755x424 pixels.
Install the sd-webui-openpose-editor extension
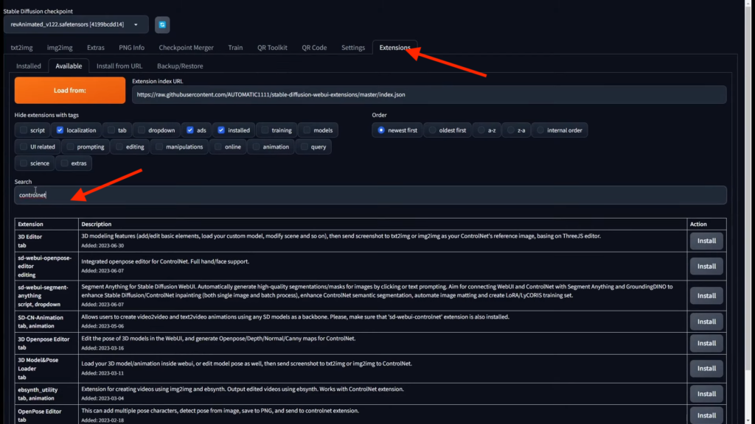point(706,266)
